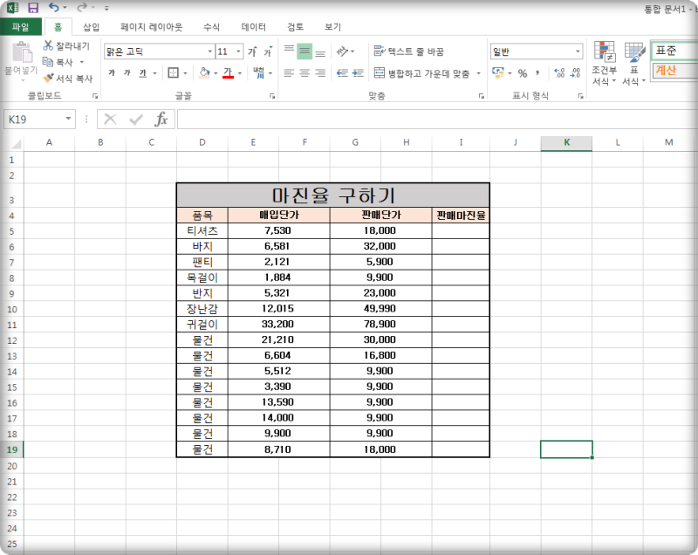Image resolution: width=698 pixels, height=555 pixels.
Task: Toggle Bold formatting in the font group
Action: pos(110,72)
